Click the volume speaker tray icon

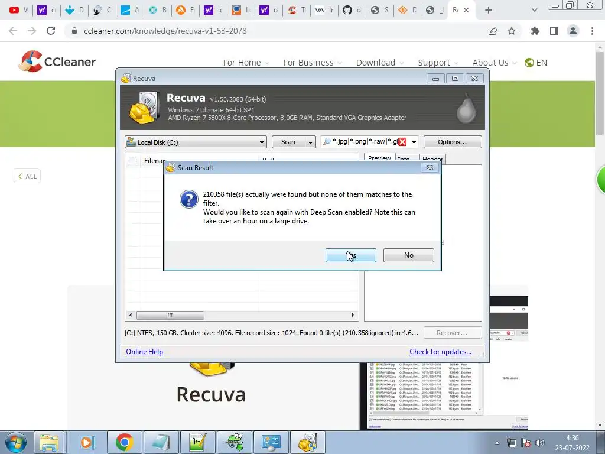[x=540, y=443]
